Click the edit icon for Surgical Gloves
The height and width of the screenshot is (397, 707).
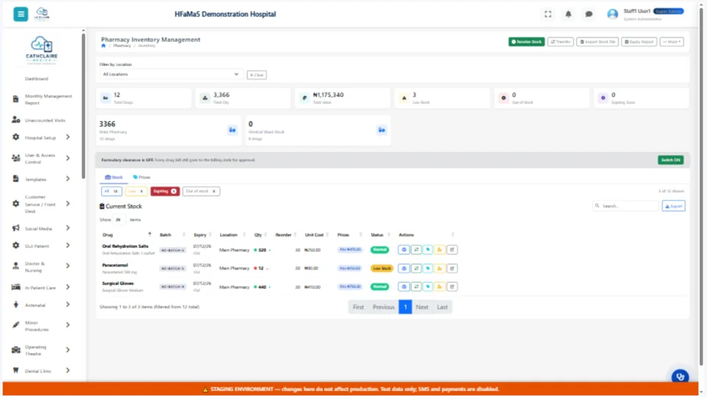pyautogui.click(x=451, y=287)
